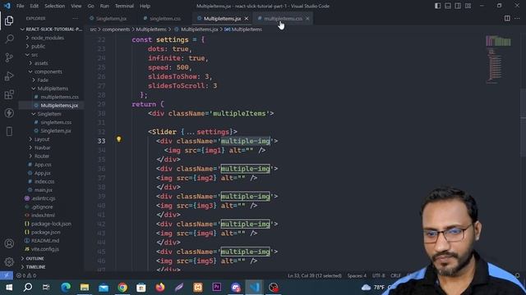Open the Go menu
The image size is (526, 295).
point(90,6)
